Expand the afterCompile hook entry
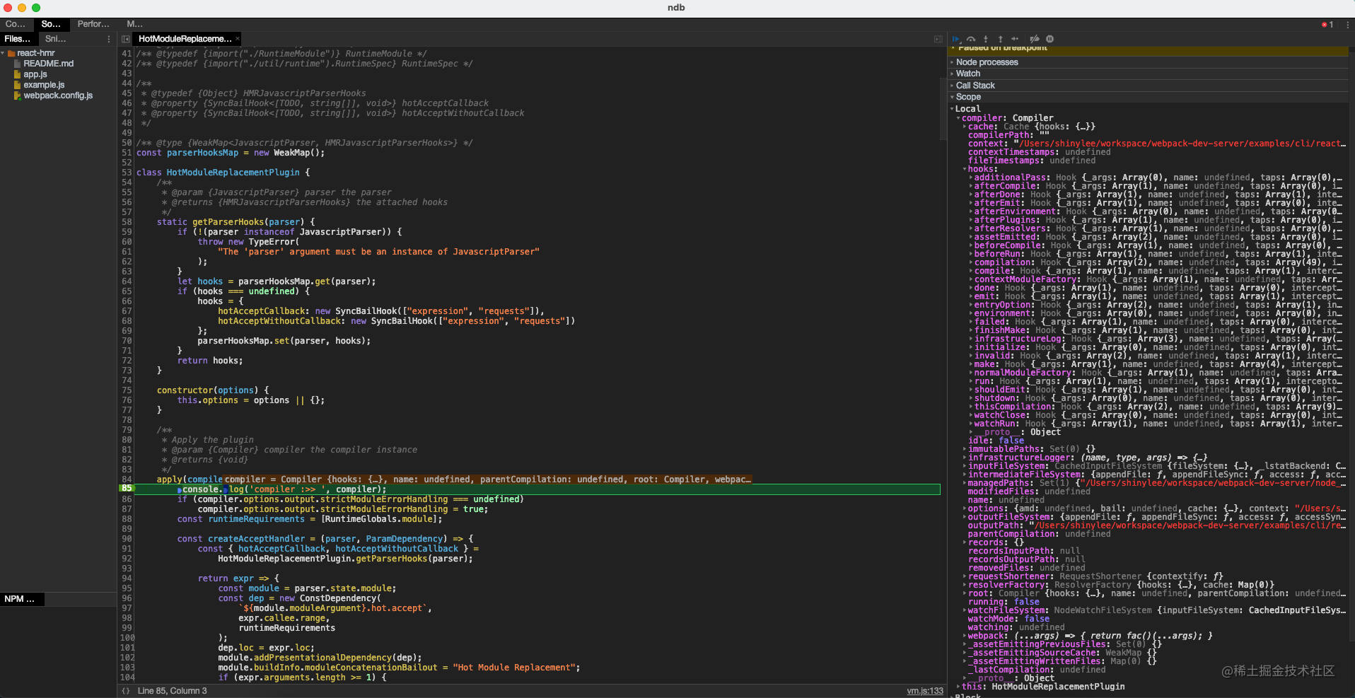 pos(971,186)
